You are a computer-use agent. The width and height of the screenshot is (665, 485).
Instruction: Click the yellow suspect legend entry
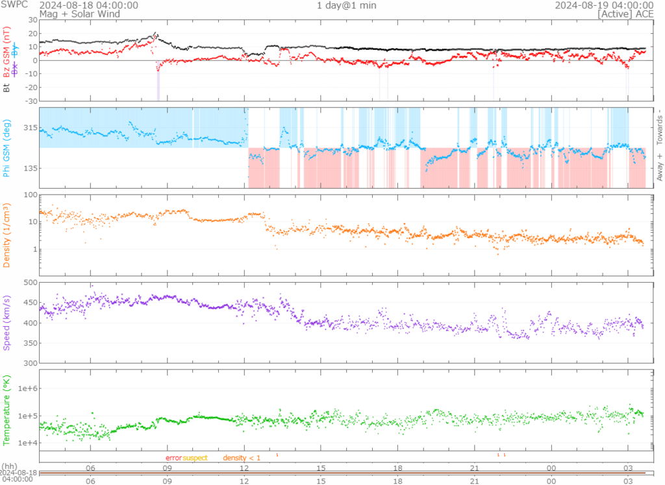point(195,458)
